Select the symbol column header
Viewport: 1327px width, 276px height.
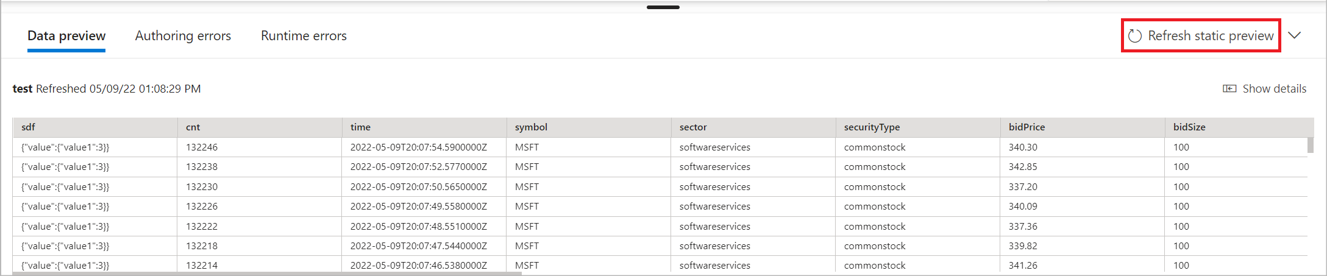coord(589,127)
